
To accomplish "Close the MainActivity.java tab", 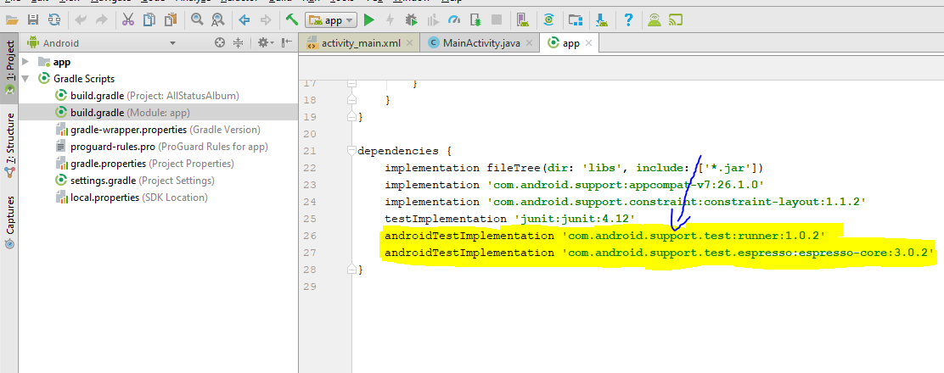I will click(529, 43).
